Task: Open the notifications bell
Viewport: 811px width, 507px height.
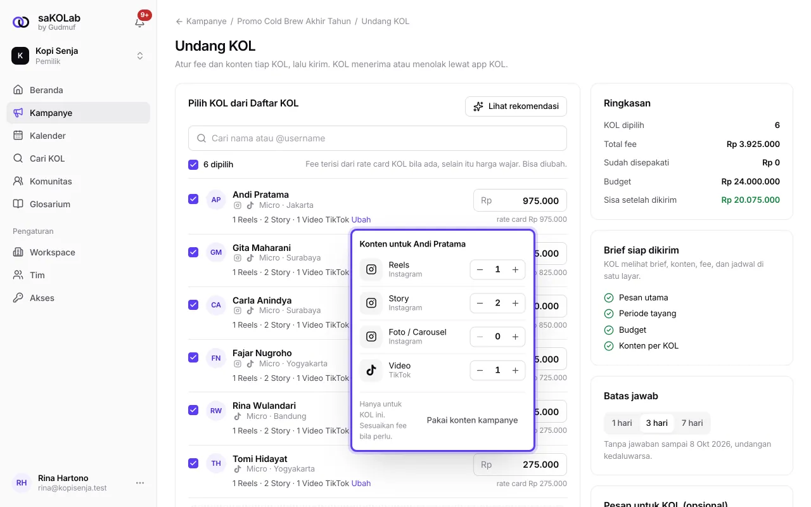Action: [x=140, y=22]
